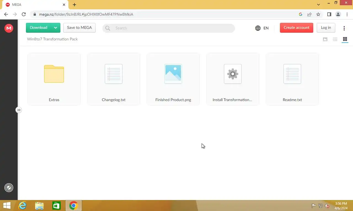Open Chrome's three-dot menu
The width and height of the screenshot is (353, 211).
click(347, 14)
